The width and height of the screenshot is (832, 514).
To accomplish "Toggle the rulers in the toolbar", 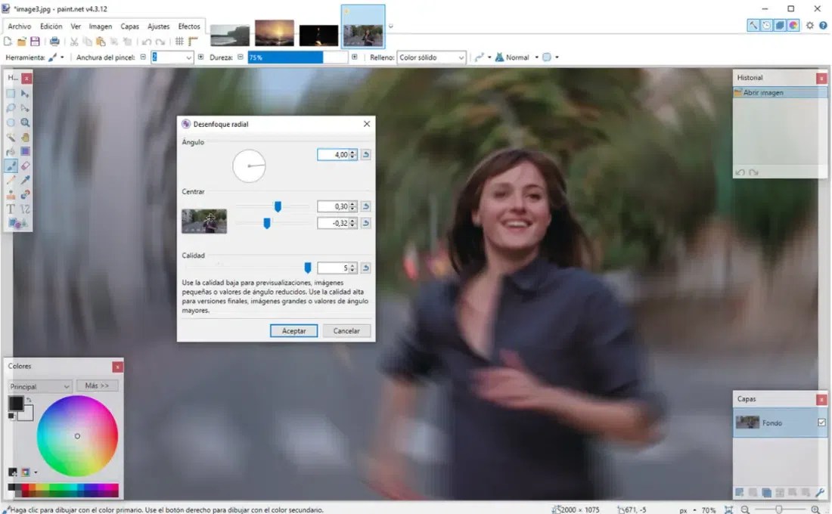I will pyautogui.click(x=195, y=42).
